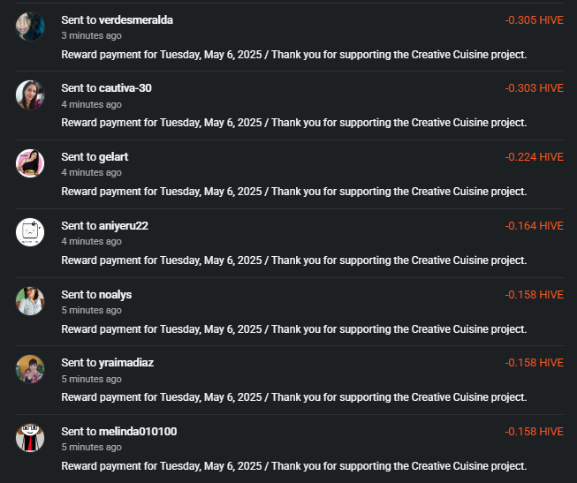The height and width of the screenshot is (483, 577).
Task: Click yraimadiaz's profile avatar
Action: (30, 369)
